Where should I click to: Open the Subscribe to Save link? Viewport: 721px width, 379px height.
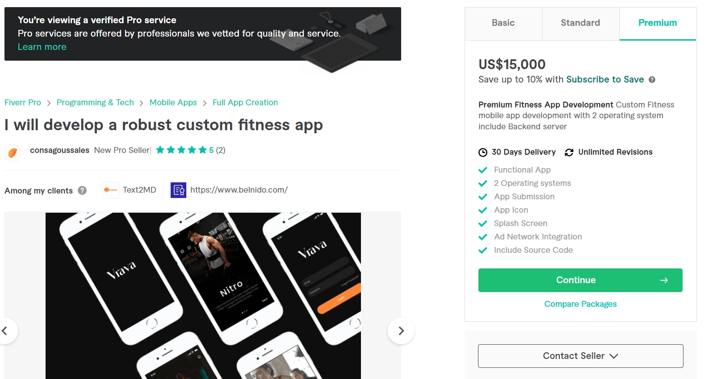point(605,79)
